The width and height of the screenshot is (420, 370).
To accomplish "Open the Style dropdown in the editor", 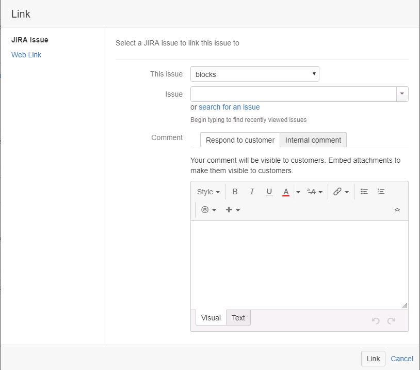I will point(208,192).
